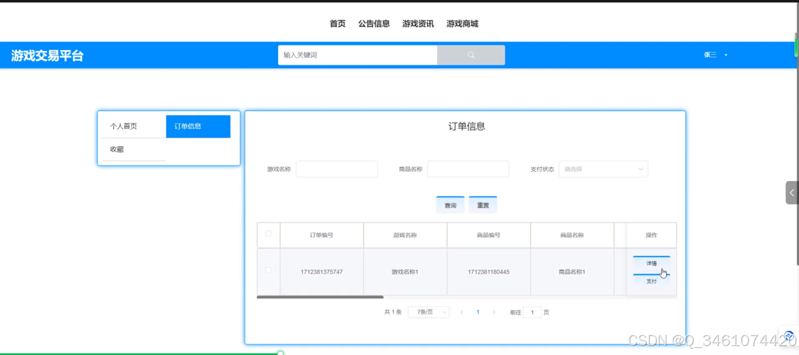The width and height of the screenshot is (799, 355).
Task: Click the 支付 button in the order row
Action: click(651, 281)
